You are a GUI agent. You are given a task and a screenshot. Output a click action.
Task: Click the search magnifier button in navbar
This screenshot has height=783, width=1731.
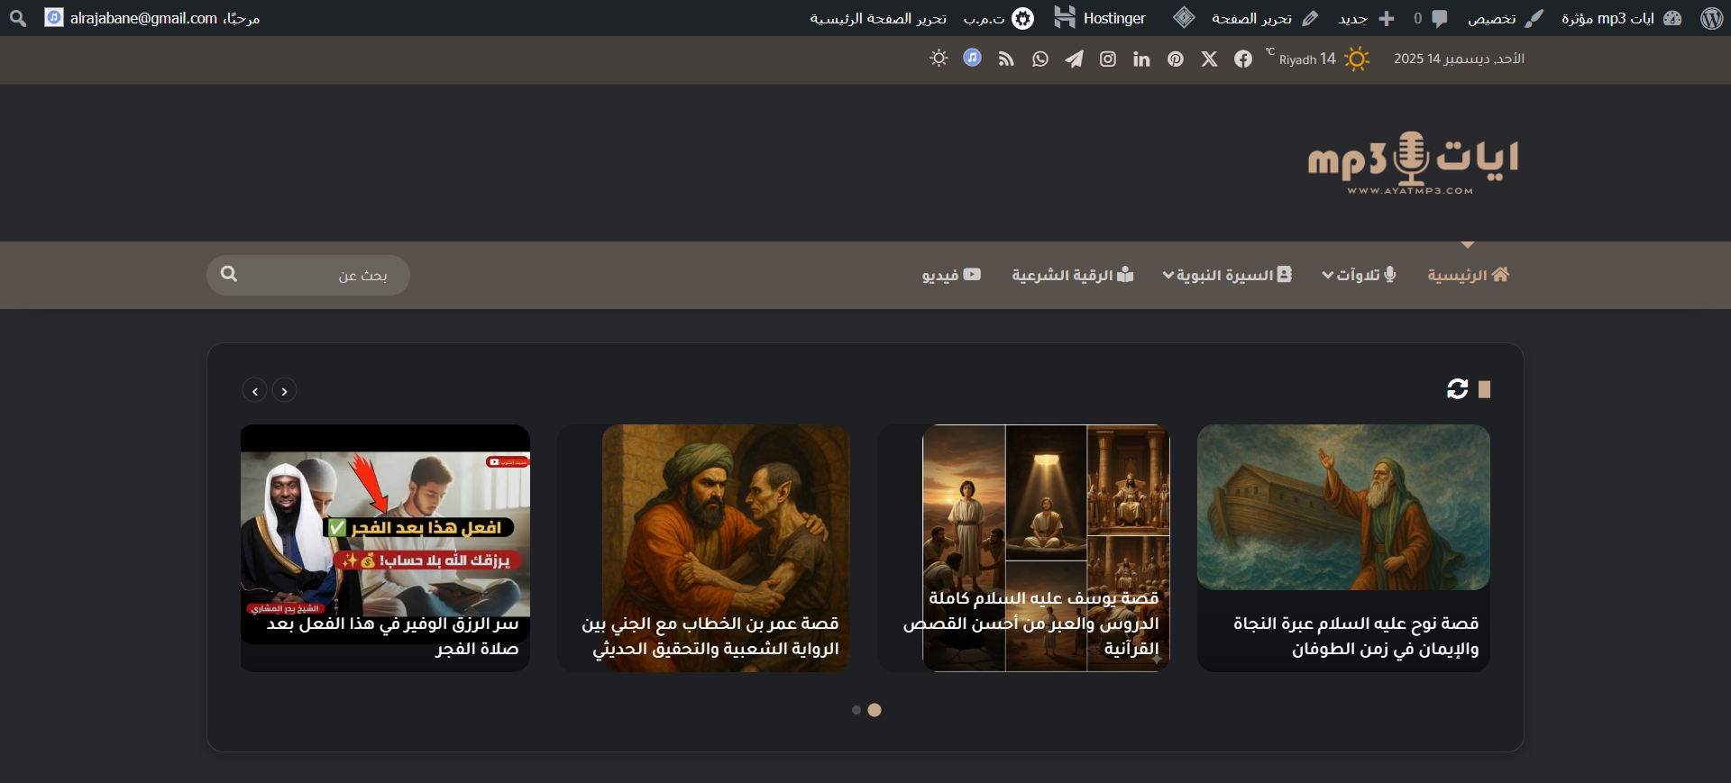click(229, 274)
